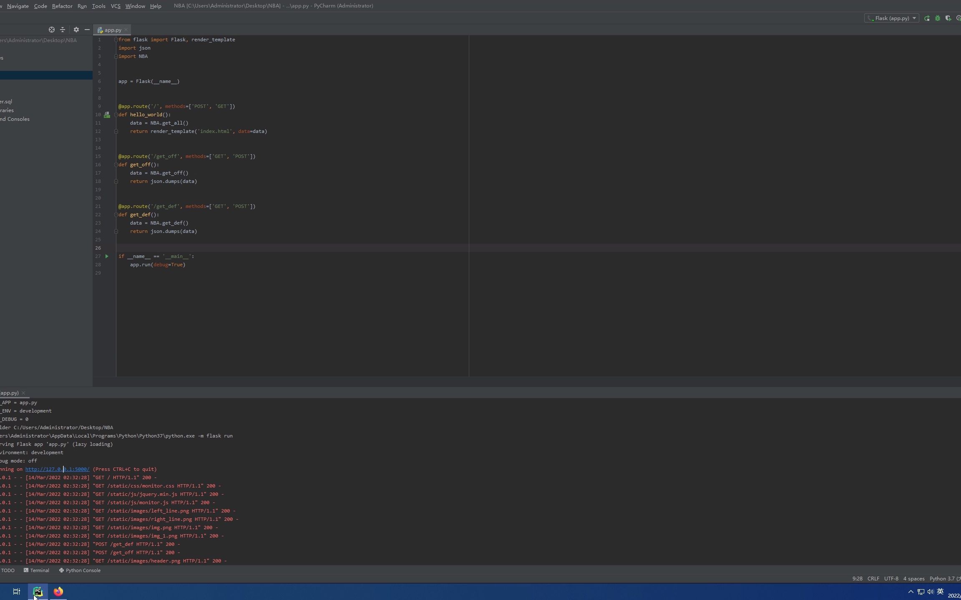
Task: Click the 9:28 cursor position indicator
Action: tap(857, 579)
